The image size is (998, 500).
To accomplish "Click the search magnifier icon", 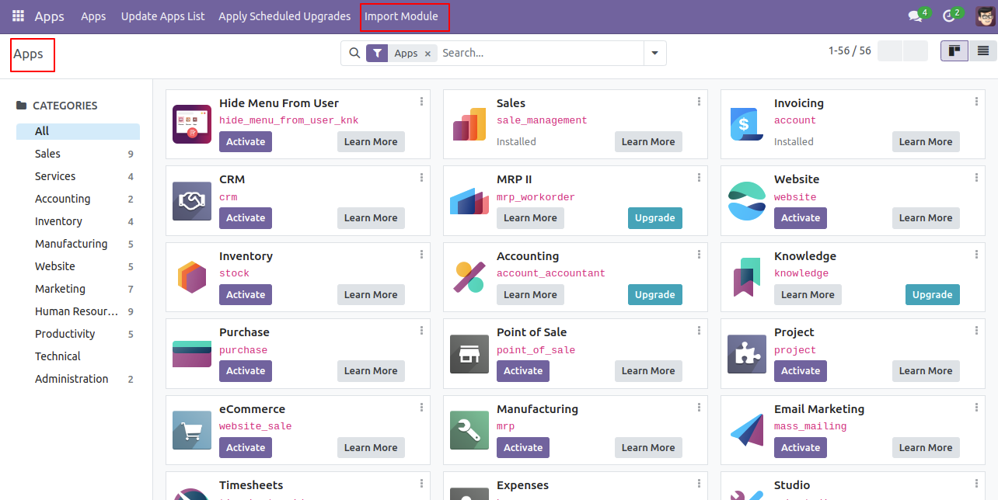I will point(354,53).
